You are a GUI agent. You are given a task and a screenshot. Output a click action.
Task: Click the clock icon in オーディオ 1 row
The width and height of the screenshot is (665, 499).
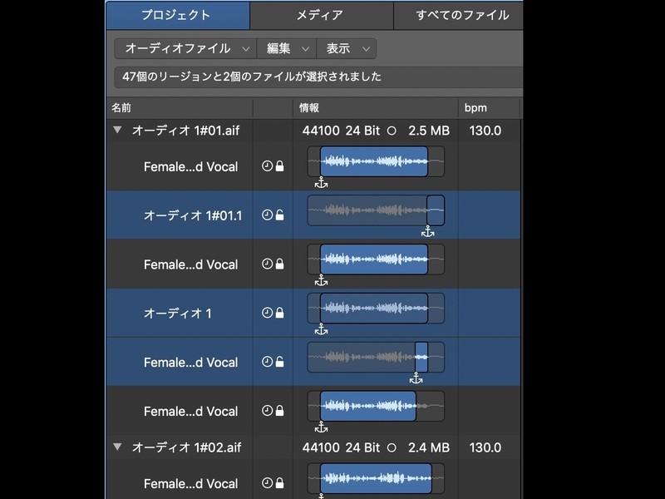[267, 314]
